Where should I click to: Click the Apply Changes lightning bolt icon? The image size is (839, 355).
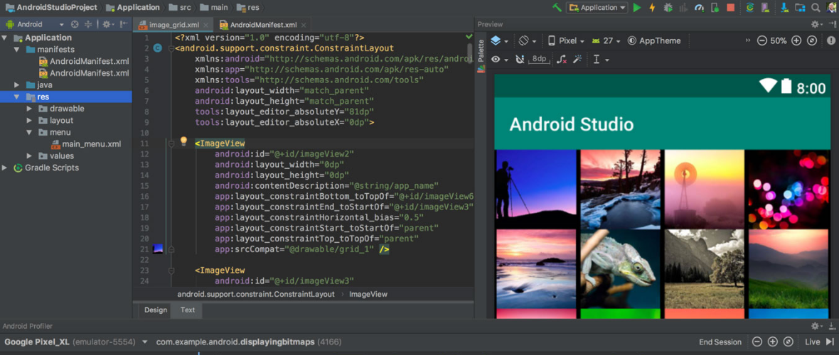652,8
